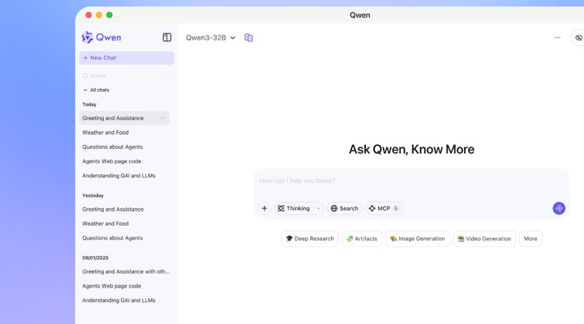Select Artifacts
Image resolution: width=584 pixels, height=324 pixels.
point(362,239)
